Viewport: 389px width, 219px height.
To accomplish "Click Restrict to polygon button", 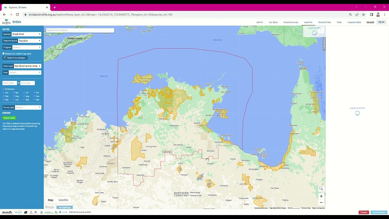I will pyautogui.click(x=15, y=58).
